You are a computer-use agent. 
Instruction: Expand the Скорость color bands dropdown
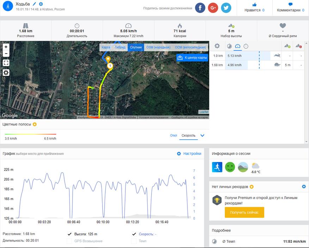coord(202,136)
